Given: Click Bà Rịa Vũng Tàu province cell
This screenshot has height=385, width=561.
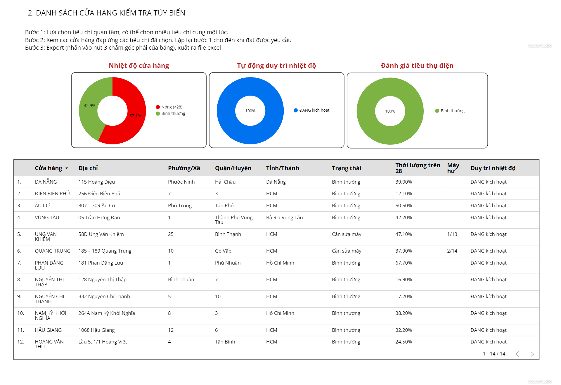Looking at the screenshot, I should coord(284,217).
